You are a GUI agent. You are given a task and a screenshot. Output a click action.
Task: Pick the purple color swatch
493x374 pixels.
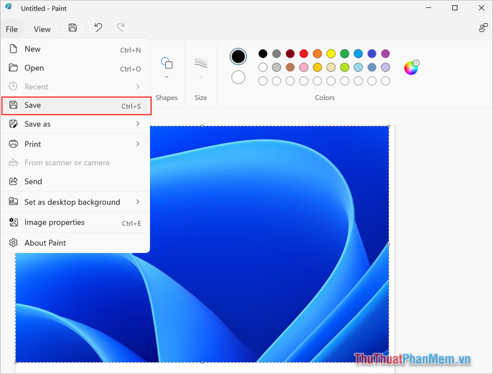[x=385, y=54]
